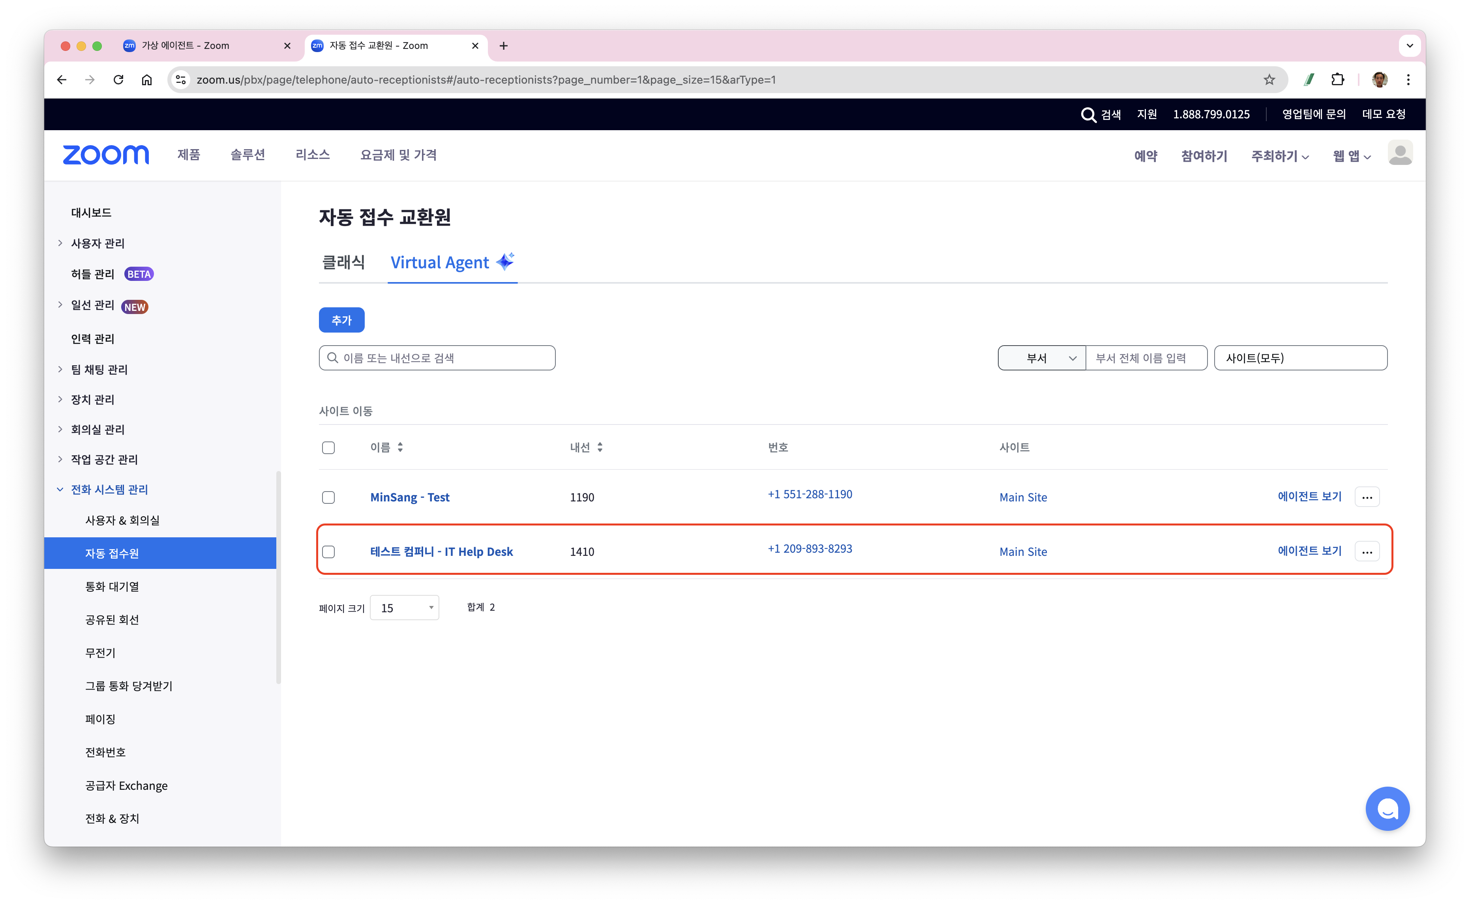Expand 작업 공간 관리 in the sidebar
Viewport: 1470px width, 905px height.
(60, 459)
